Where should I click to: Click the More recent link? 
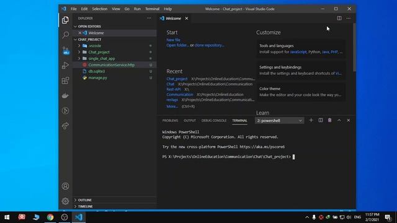pyautogui.click(x=172, y=107)
